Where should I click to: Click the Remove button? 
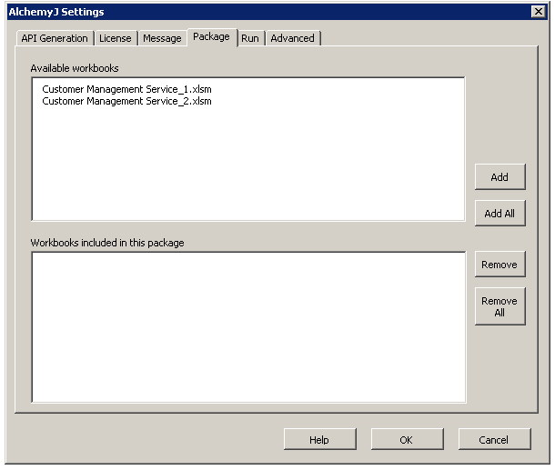point(499,265)
